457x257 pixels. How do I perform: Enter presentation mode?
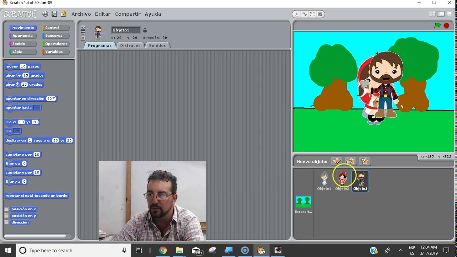click(x=450, y=14)
